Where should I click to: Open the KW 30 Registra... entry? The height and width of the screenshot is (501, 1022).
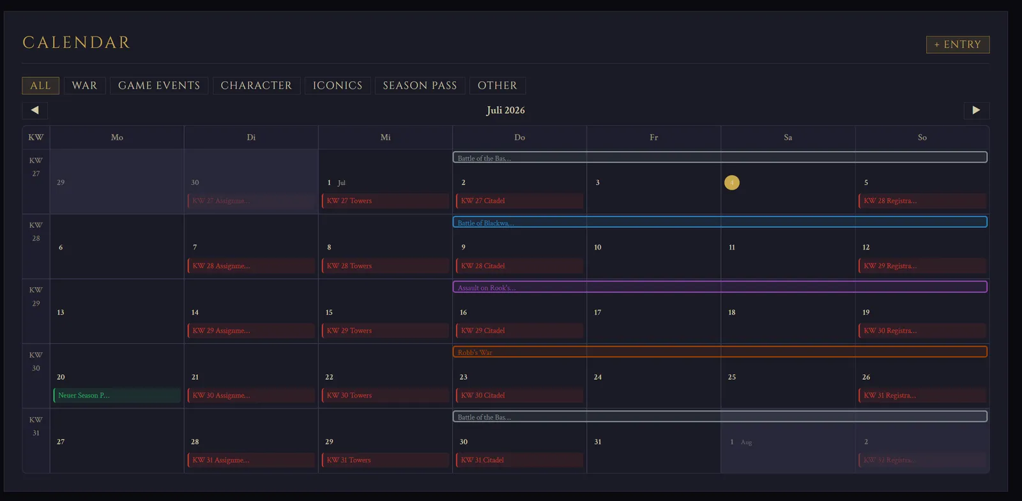coord(922,331)
